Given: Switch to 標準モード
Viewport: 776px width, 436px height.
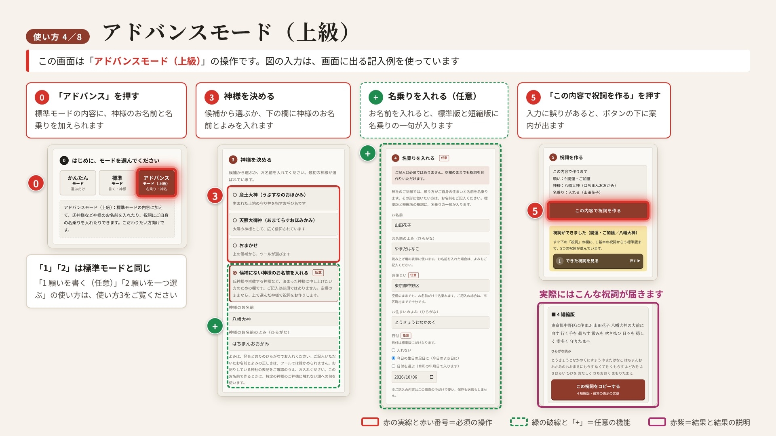Looking at the screenshot, I should click(x=117, y=183).
